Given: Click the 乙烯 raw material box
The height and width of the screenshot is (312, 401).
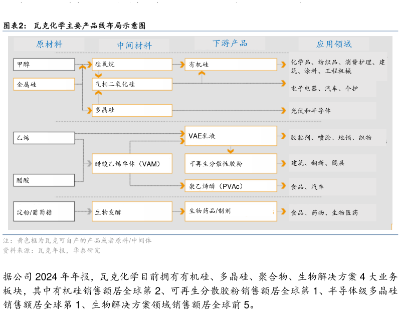Looking at the screenshot, I should (44, 138).
